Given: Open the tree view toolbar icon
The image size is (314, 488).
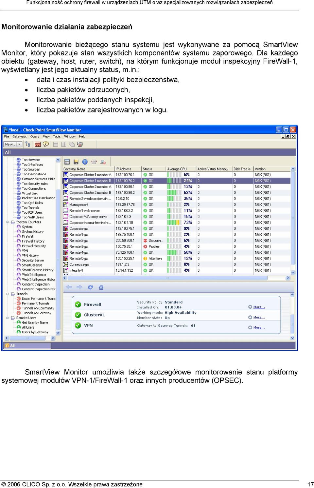Looking at the screenshot, I should coord(27,144).
